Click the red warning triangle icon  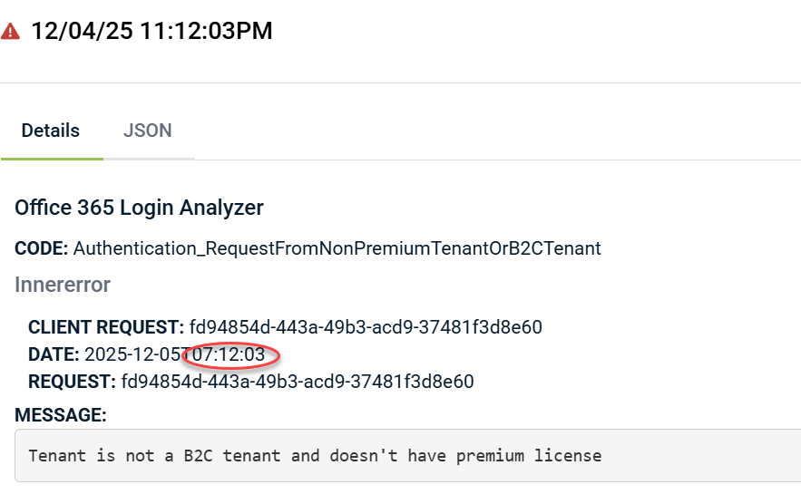(11, 31)
